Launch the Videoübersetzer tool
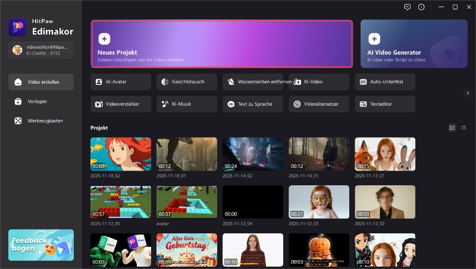Viewport: 476px width, 269px height. coord(319,104)
